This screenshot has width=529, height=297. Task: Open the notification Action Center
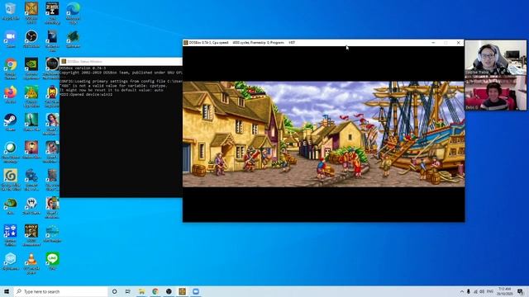[x=521, y=291]
